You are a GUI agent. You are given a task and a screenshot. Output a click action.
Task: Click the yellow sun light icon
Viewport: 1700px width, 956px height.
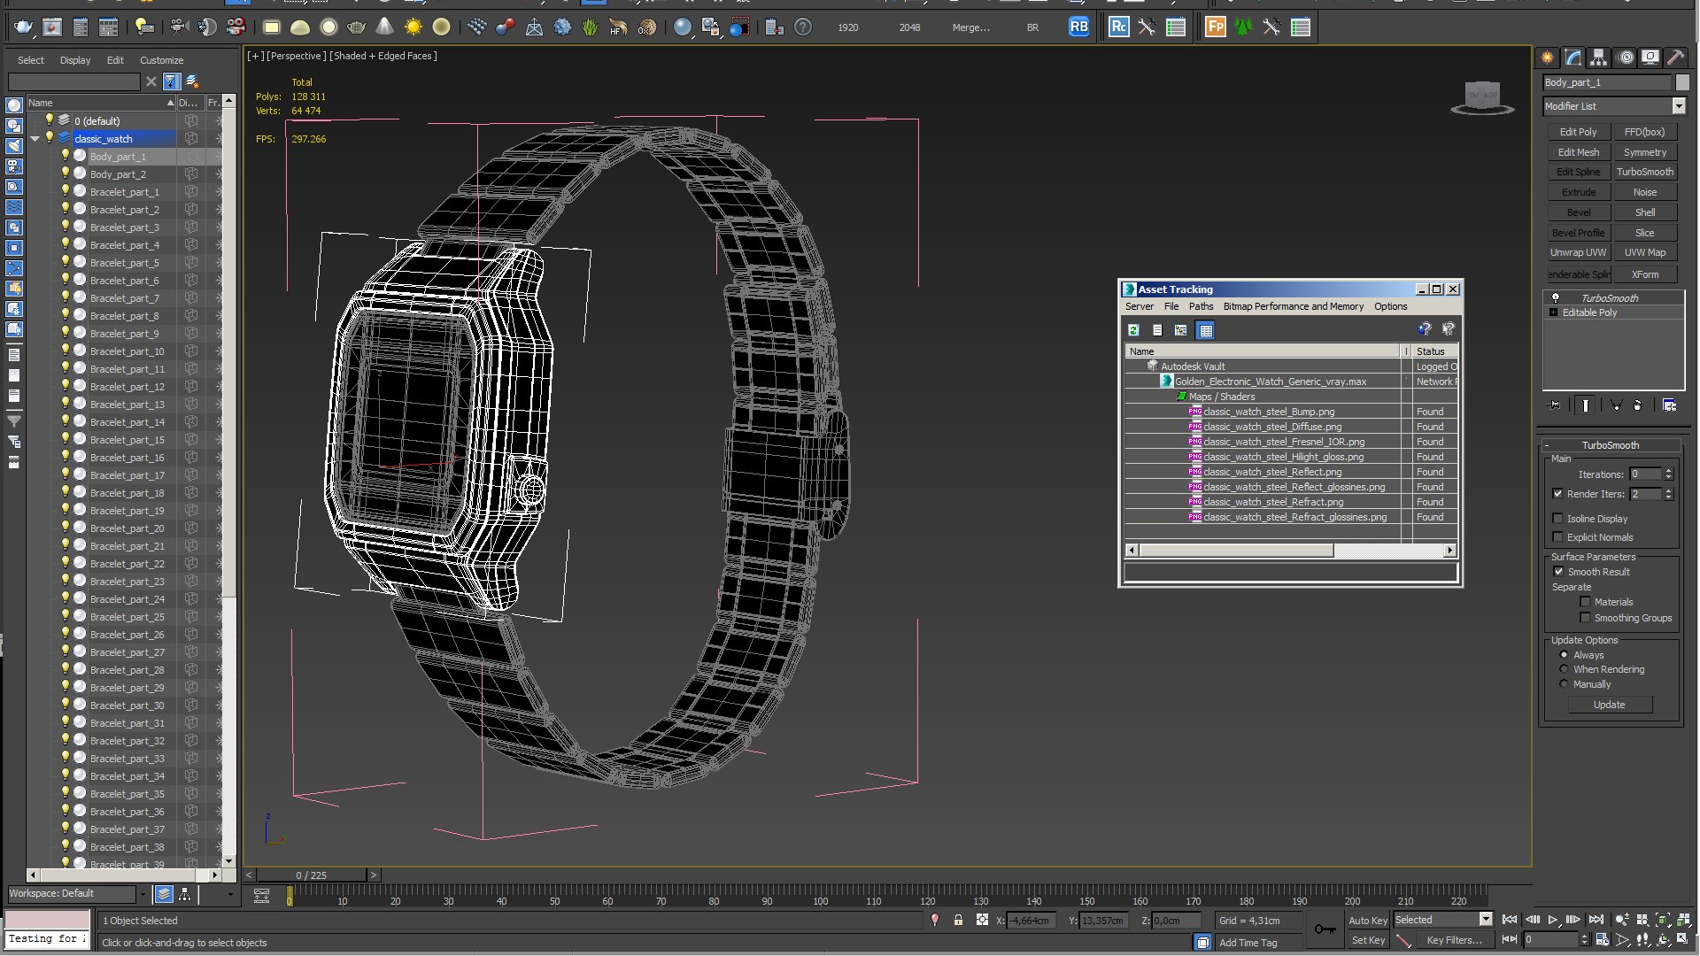click(413, 27)
